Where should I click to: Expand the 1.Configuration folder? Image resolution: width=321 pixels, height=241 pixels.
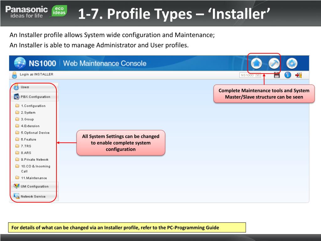click(30, 106)
